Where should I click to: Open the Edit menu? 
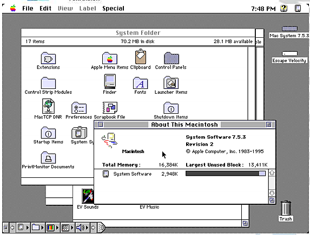point(45,9)
